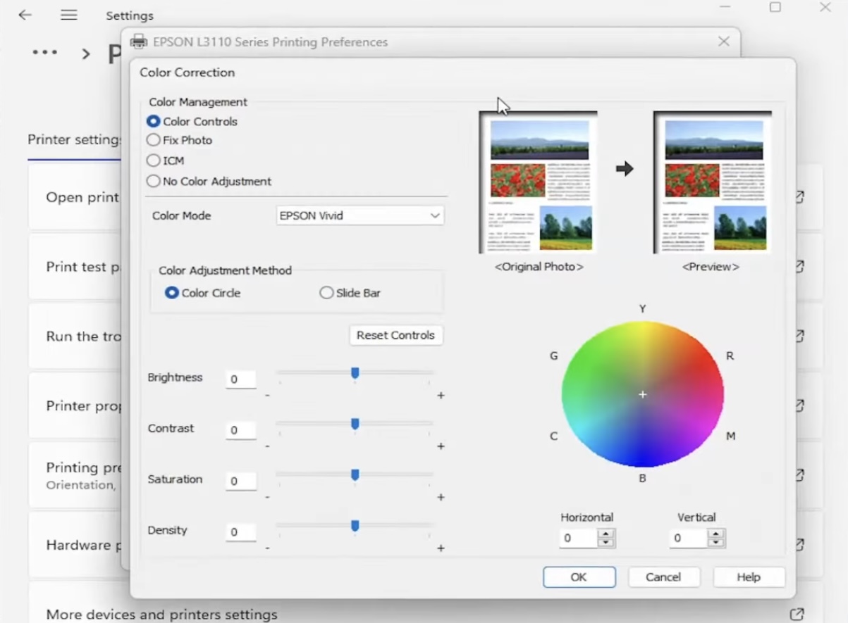Click the Preview photo thumbnail
Image resolution: width=848 pixels, height=623 pixels.
[712, 182]
